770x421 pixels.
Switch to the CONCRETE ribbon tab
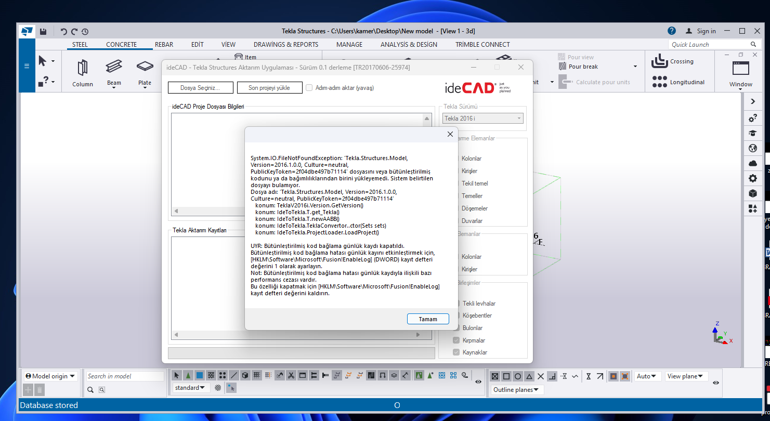click(x=121, y=45)
